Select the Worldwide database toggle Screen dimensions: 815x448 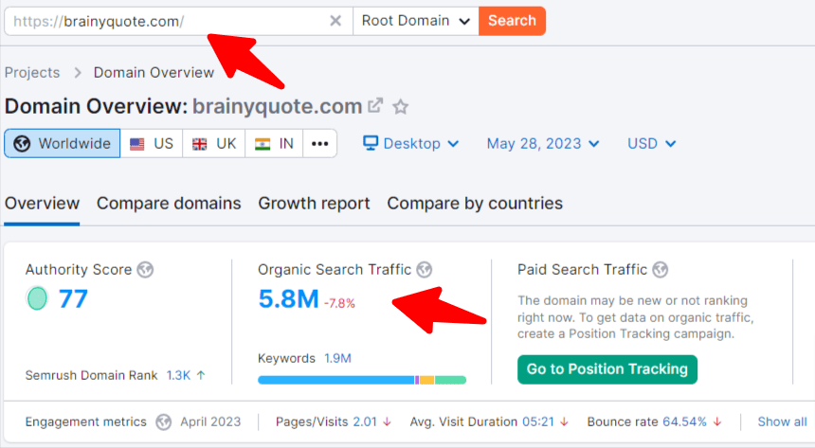click(63, 144)
